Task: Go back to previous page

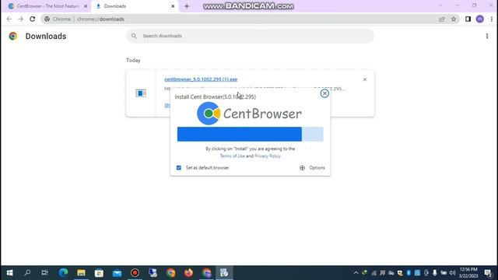Action: coord(9,19)
